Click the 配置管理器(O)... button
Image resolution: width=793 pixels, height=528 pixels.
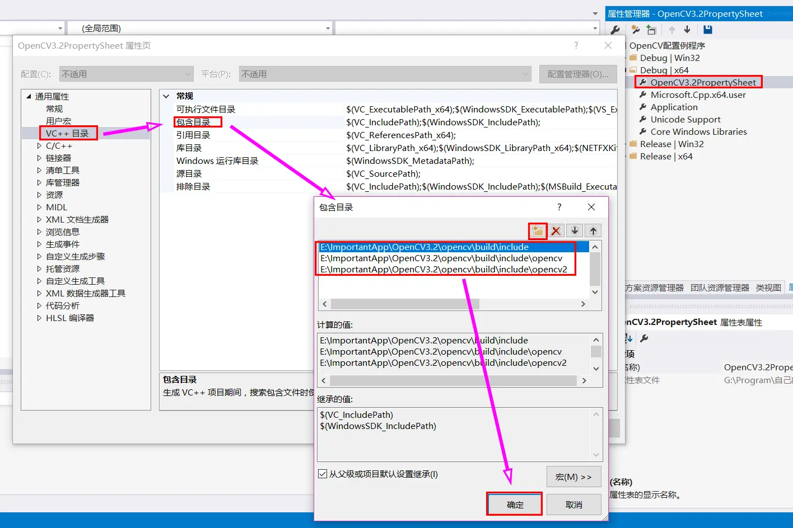(578, 74)
